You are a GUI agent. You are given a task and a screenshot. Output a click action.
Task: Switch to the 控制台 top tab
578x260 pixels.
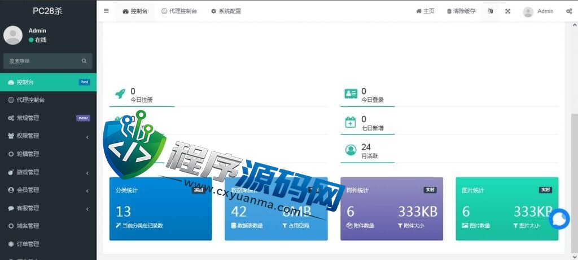coord(135,11)
